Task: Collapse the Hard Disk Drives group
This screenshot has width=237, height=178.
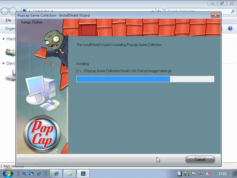Action: [x=3, y=39]
